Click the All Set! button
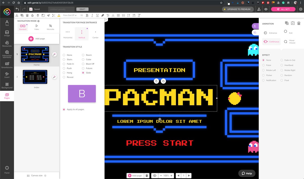Viewport: 304px width, 179px height. (x=283, y=9)
